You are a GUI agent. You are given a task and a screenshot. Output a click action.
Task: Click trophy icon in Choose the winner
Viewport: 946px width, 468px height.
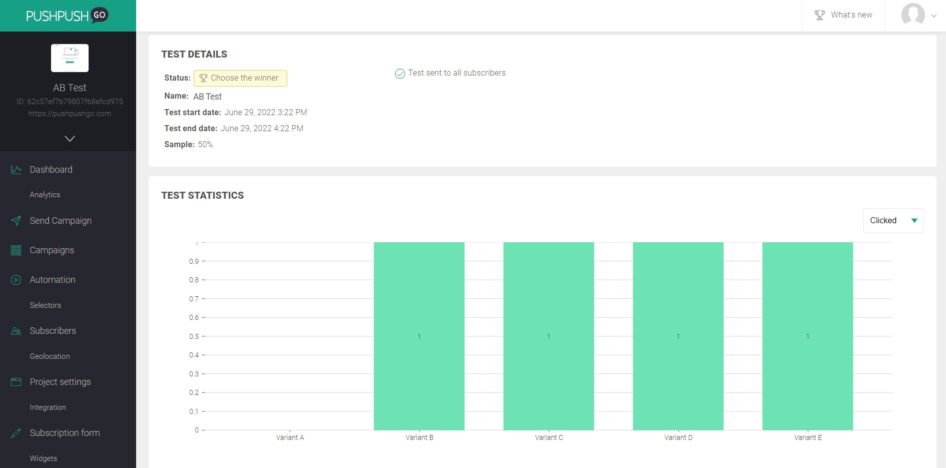click(x=203, y=78)
